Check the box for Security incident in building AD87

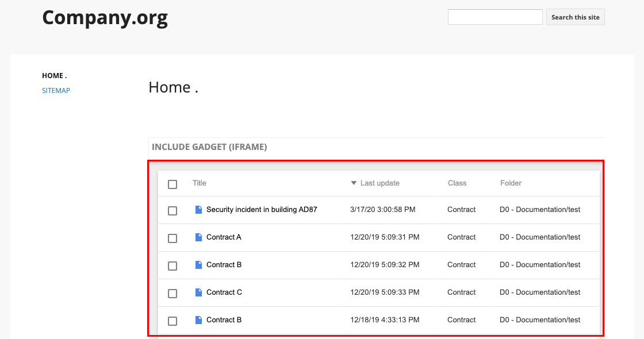point(172,210)
